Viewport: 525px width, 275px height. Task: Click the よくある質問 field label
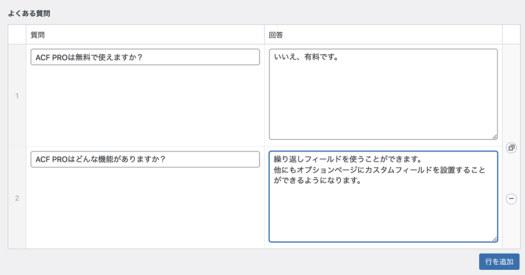[x=29, y=14]
